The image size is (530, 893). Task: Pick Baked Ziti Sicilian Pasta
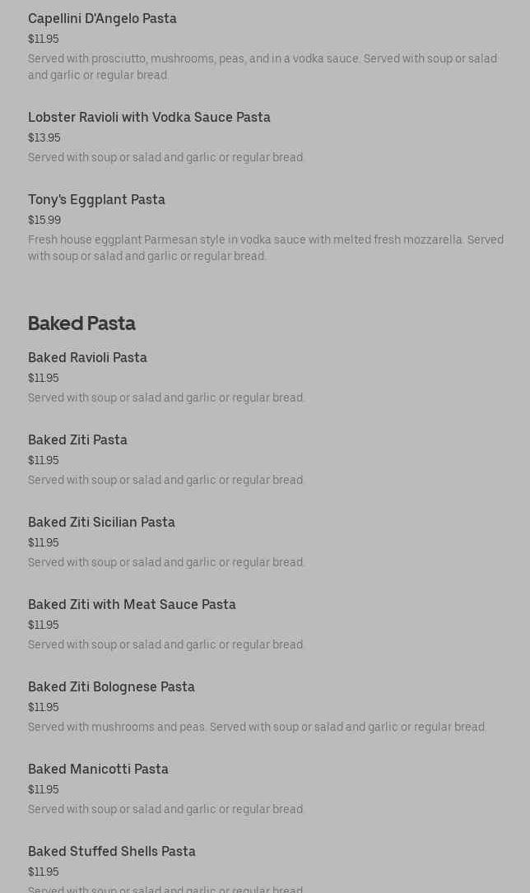tap(101, 522)
